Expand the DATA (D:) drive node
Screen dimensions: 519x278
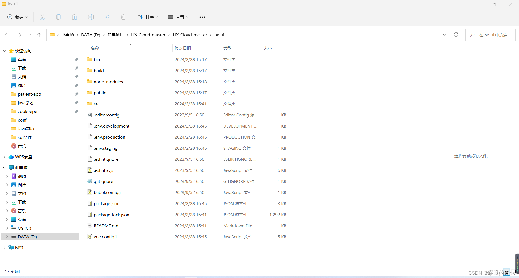click(x=7, y=237)
